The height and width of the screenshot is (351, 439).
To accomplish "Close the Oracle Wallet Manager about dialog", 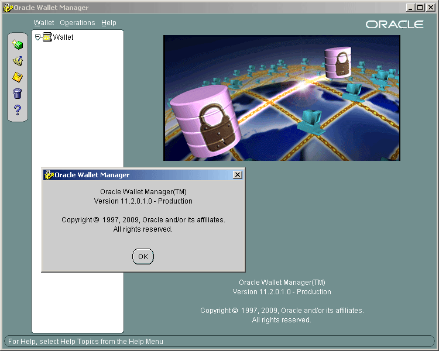I will tap(238, 175).
